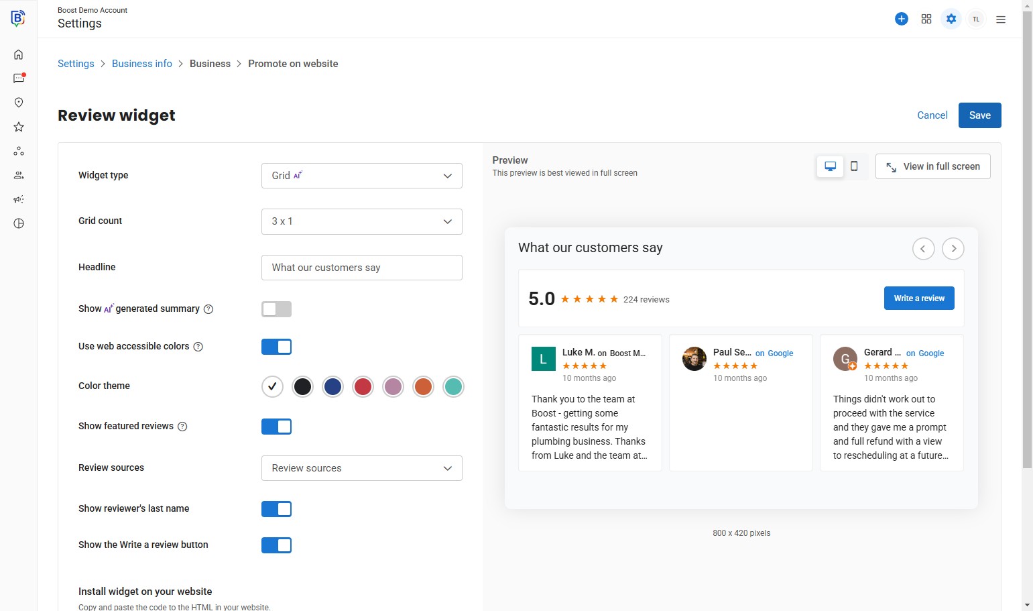Click next arrow in widget preview
This screenshot has width=1033, height=611.
click(x=953, y=249)
